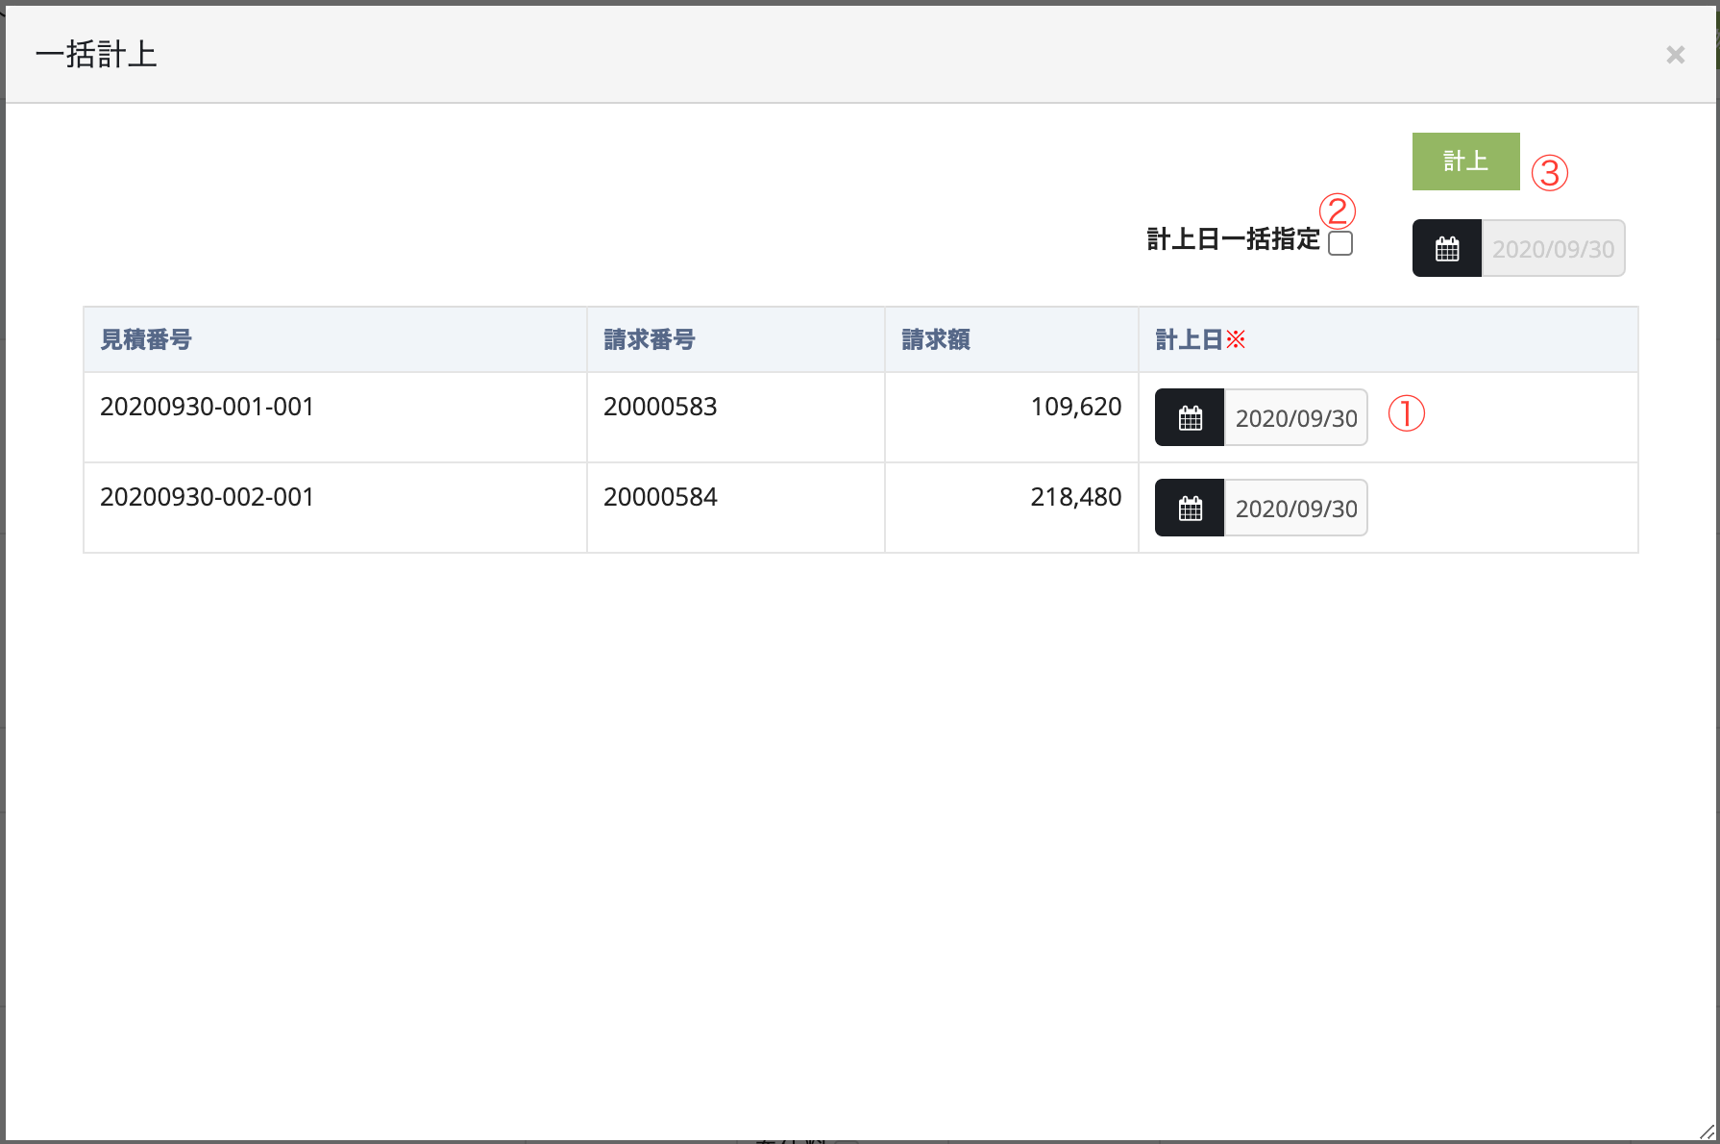The image size is (1720, 1144).
Task: Select the 見積番号 column header
Action: 146,340
